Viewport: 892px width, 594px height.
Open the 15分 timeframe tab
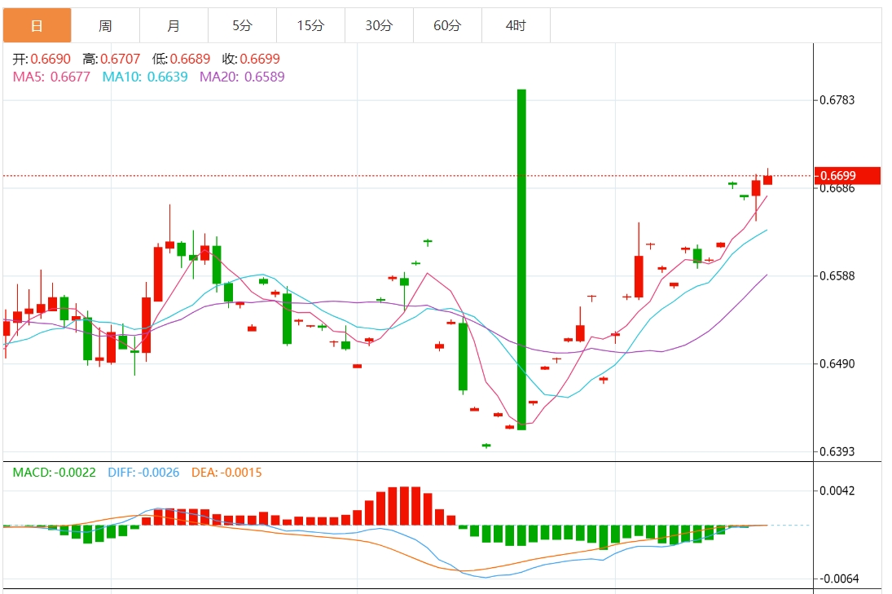coord(310,25)
